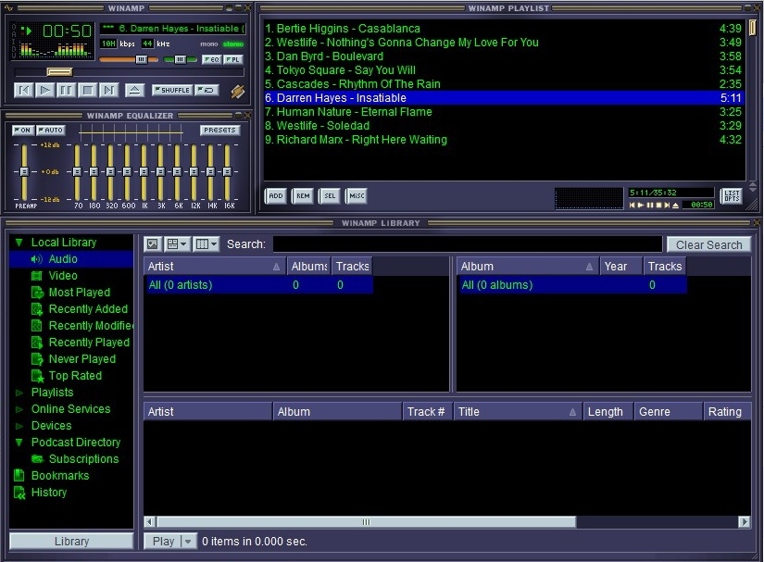Toggle the PL playlist window button
Image resolution: width=764 pixels, height=562 pixels.
coord(232,59)
